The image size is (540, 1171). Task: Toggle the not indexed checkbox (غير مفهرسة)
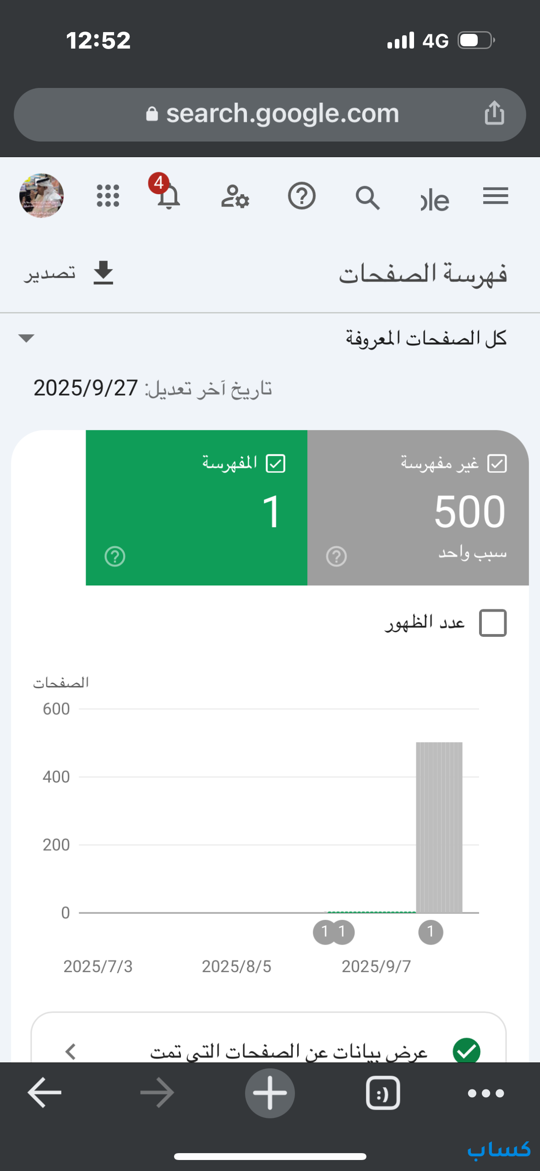(x=497, y=463)
